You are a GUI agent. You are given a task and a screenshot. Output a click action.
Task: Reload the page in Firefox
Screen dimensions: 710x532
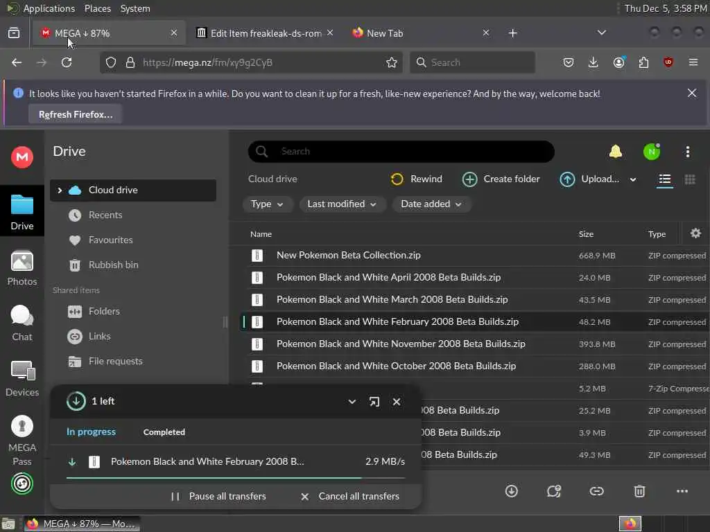tap(67, 62)
